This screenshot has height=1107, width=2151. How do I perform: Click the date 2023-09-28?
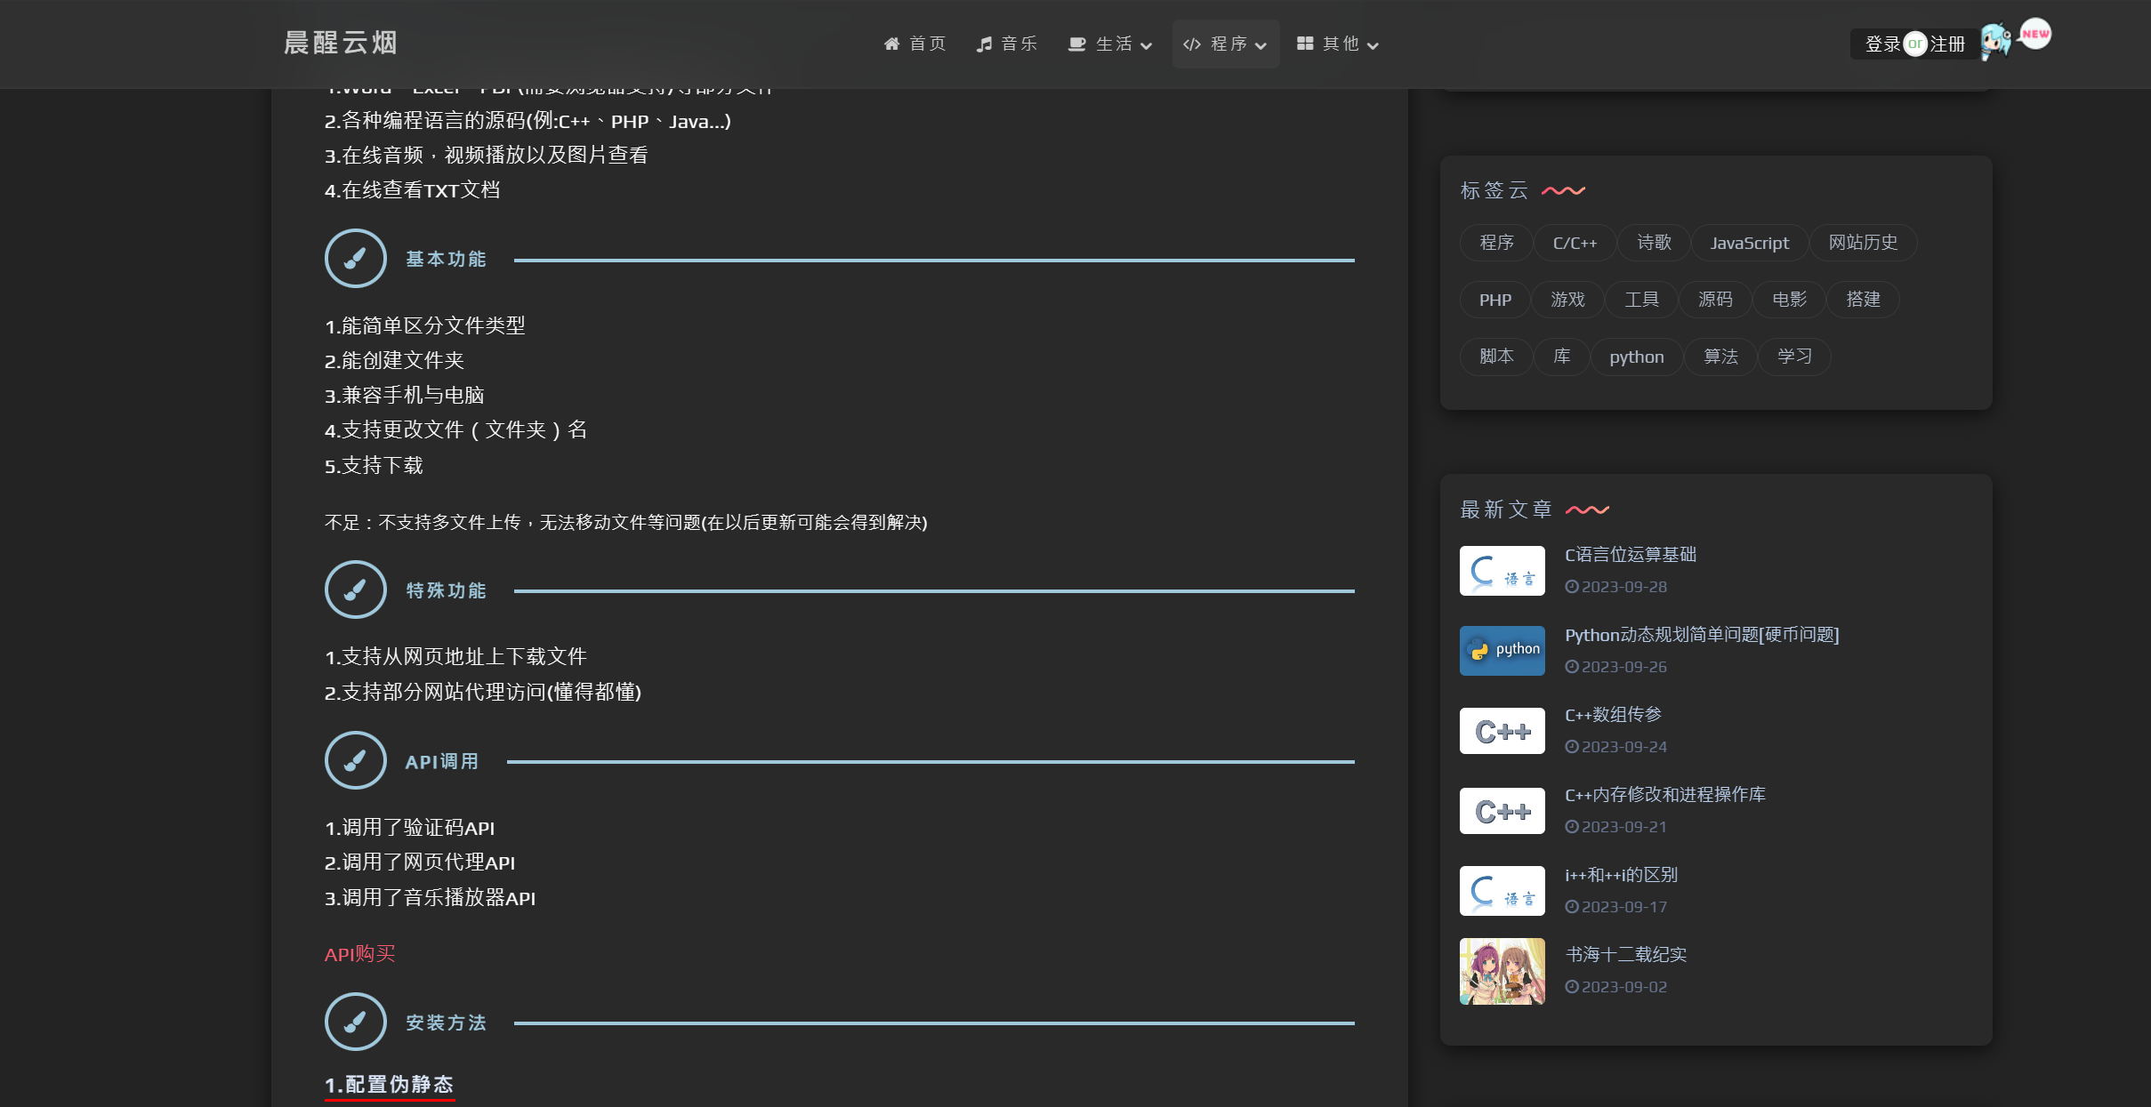[x=1616, y=587]
